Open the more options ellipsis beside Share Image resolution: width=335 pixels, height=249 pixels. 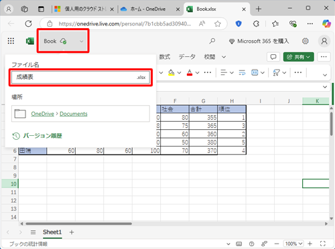click(x=324, y=57)
